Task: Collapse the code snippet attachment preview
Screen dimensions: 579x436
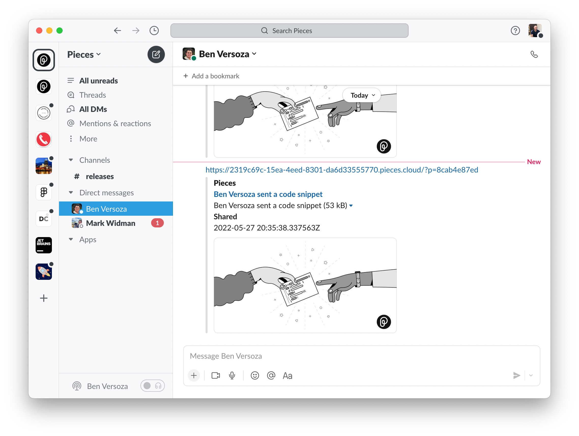Action: [x=351, y=206]
